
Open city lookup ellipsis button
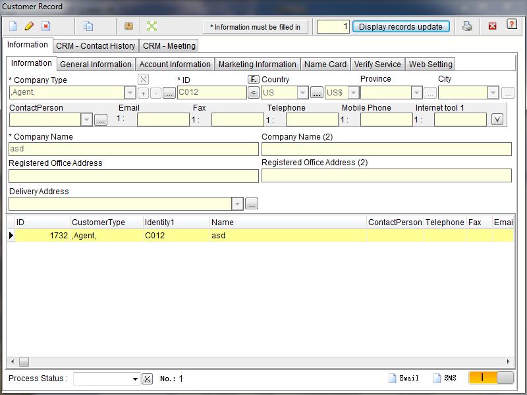pyautogui.click(x=507, y=93)
